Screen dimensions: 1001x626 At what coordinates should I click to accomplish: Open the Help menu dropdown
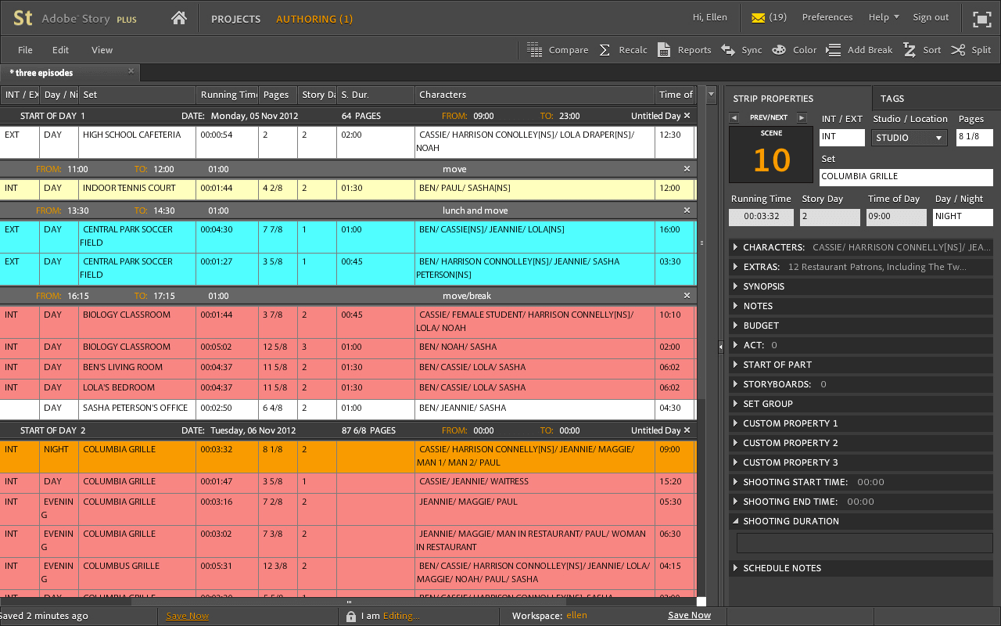(884, 17)
